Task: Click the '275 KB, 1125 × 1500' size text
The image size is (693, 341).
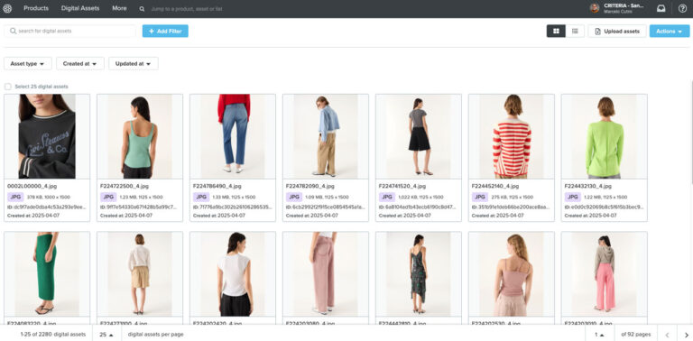Action: (513, 197)
